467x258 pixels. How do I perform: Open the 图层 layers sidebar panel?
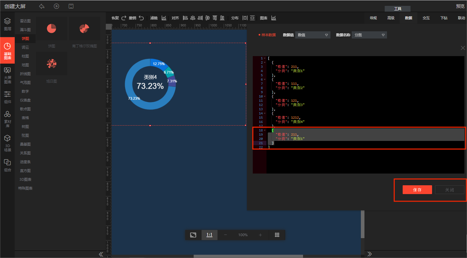(x=8, y=24)
